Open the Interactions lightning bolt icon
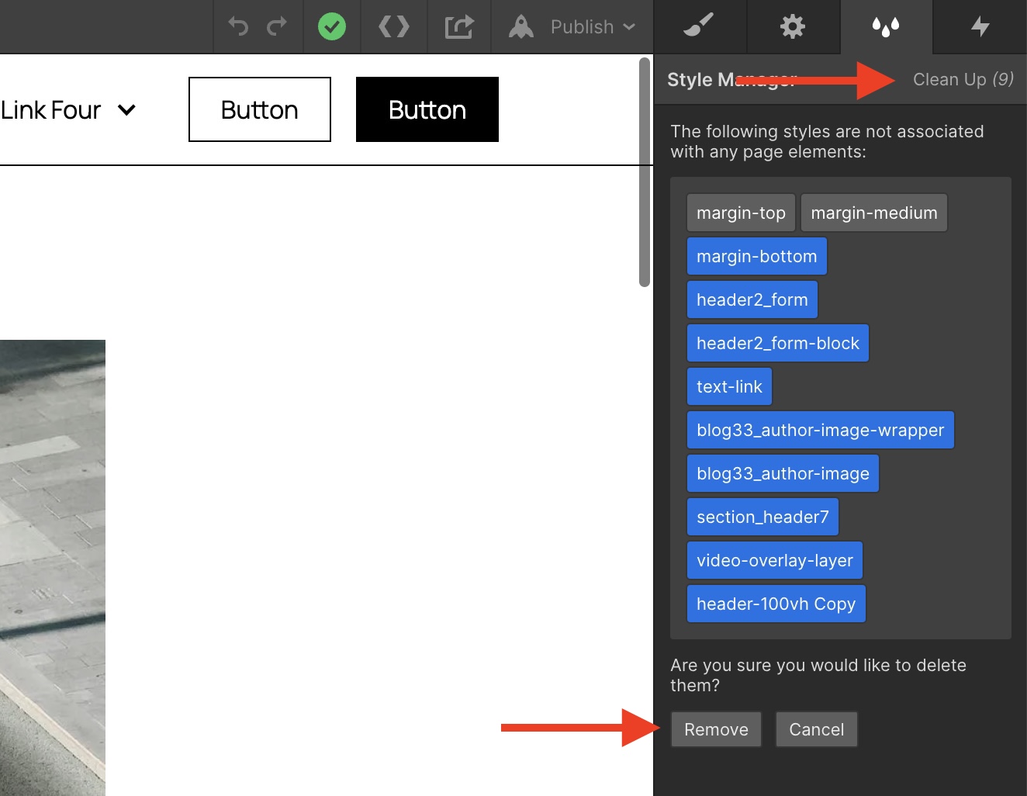The height and width of the screenshot is (796, 1027). click(x=979, y=26)
